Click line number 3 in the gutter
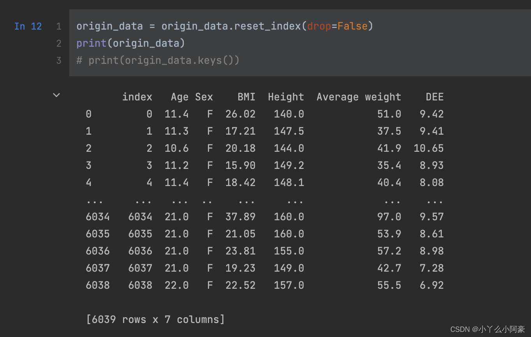Screen dimensions: 531x337 [x=59, y=60]
